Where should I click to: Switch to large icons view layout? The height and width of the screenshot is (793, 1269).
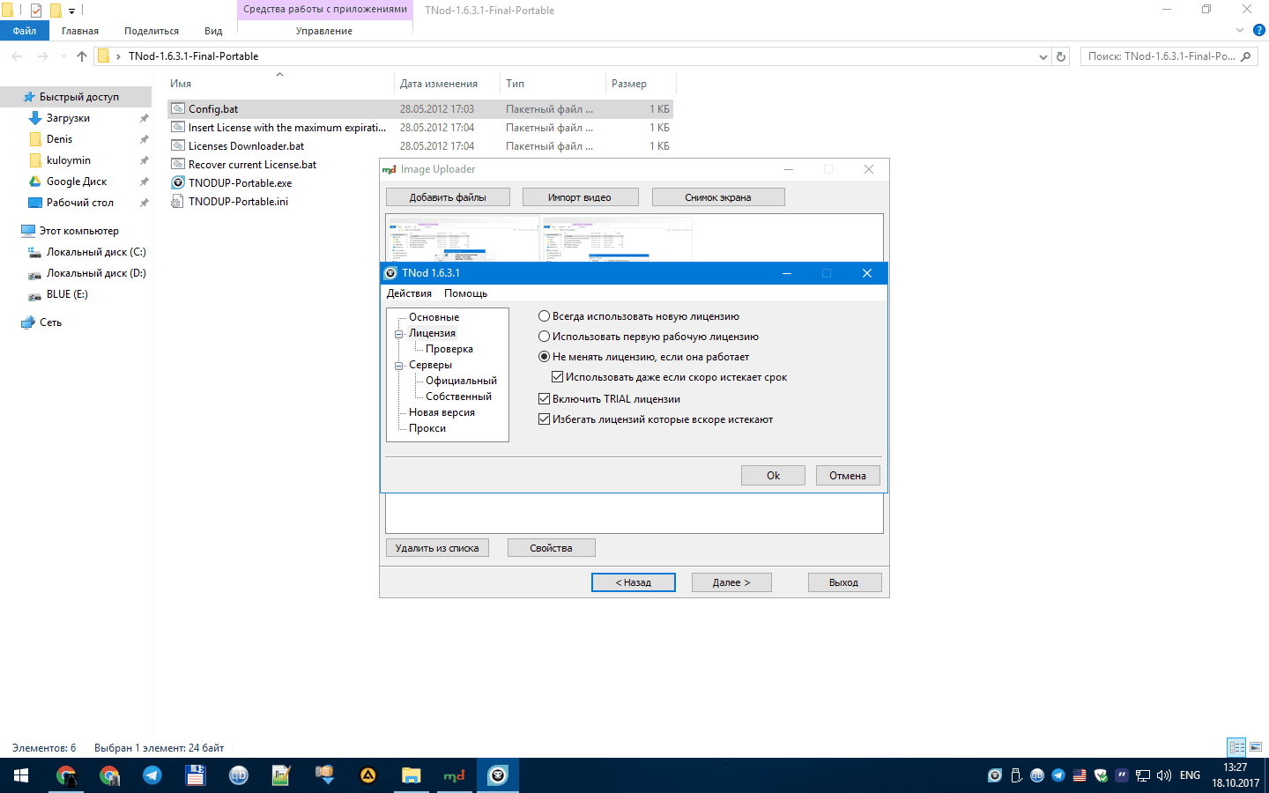coord(1256,747)
